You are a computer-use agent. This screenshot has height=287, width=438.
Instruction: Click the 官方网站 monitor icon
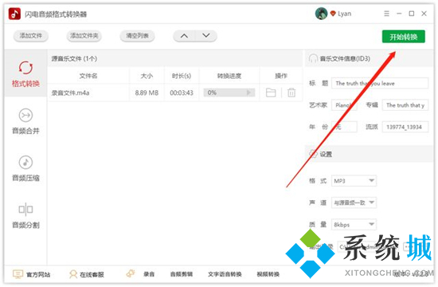pos(18,274)
